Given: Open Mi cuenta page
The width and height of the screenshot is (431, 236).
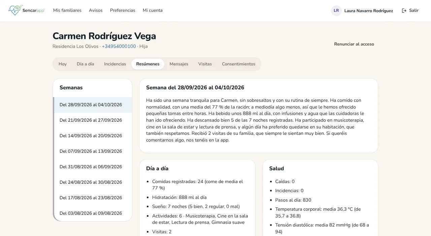Looking at the screenshot, I should (153, 10).
